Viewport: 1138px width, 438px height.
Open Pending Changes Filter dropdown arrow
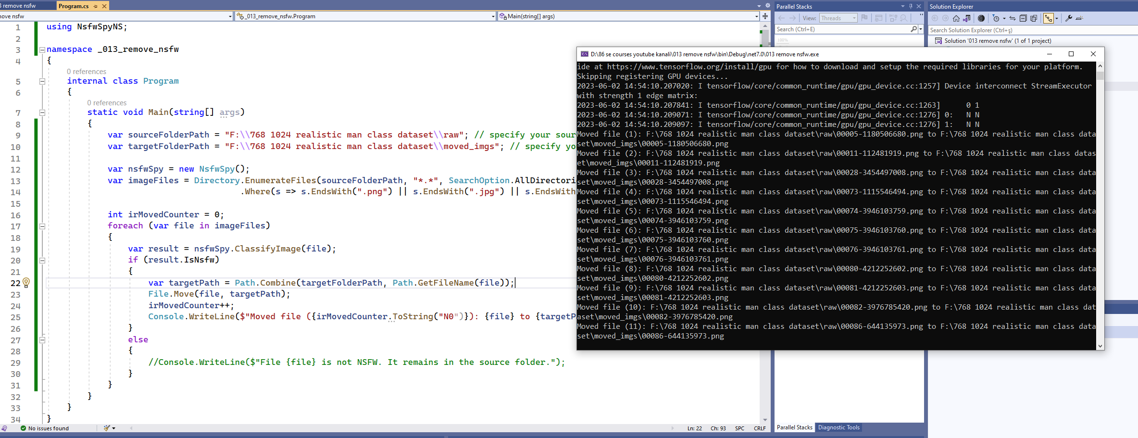coord(1004,19)
